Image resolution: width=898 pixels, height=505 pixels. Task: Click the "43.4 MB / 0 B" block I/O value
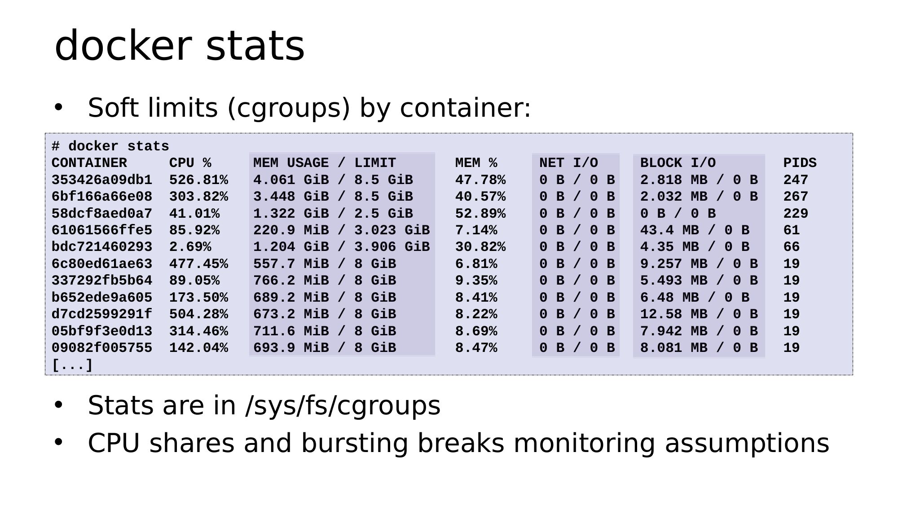(x=695, y=230)
